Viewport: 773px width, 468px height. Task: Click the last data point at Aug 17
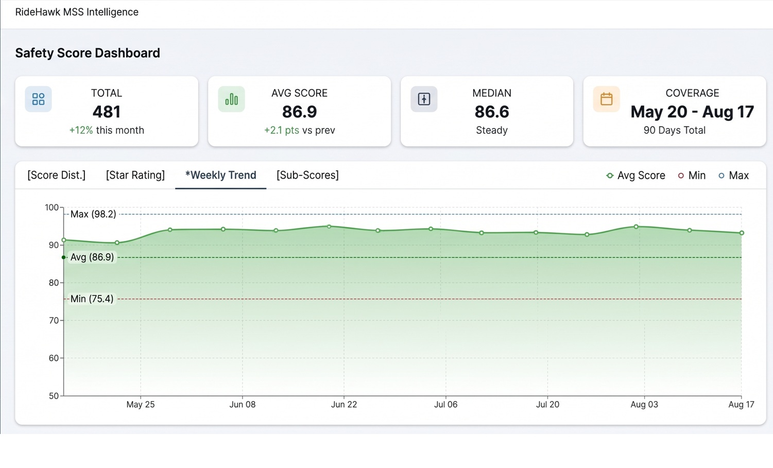tap(742, 233)
